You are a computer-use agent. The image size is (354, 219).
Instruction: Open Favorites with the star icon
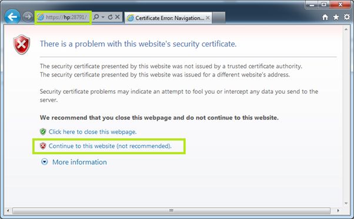click(x=336, y=17)
